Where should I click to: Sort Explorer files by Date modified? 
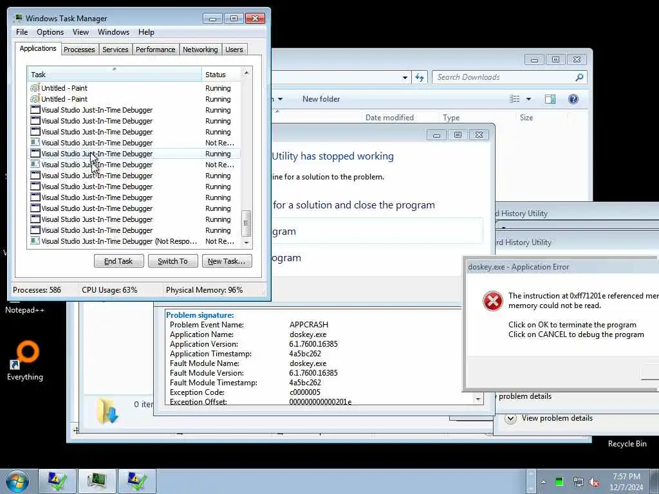click(389, 118)
